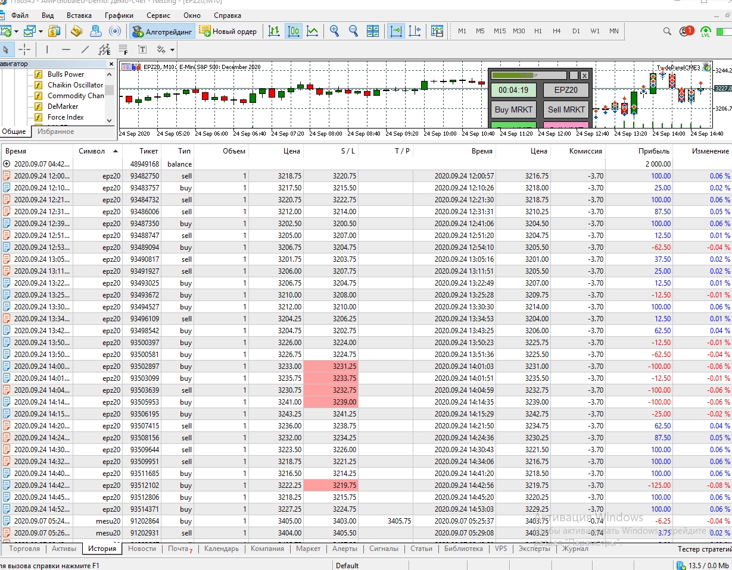Set timeframe to H4
Screen dimensions: 732x570
556,31
